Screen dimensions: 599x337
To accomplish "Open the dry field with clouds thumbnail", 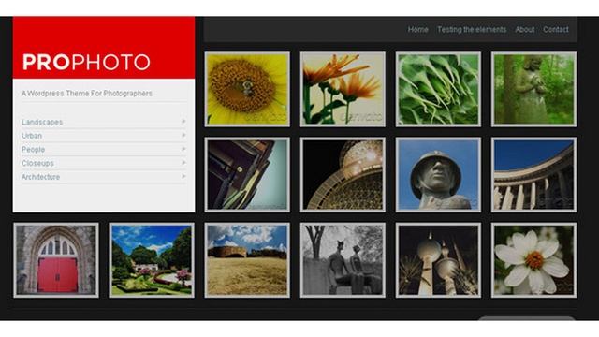I will (x=247, y=260).
